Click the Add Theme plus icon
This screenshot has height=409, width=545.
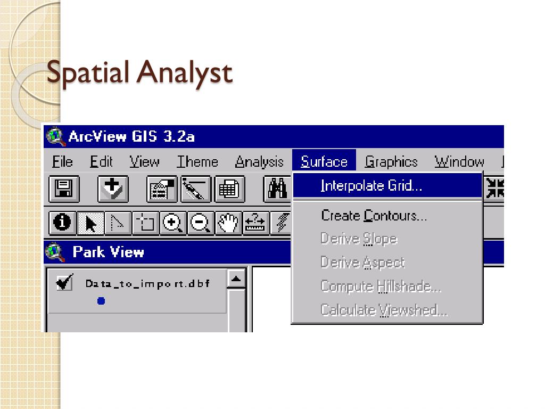[113, 189]
